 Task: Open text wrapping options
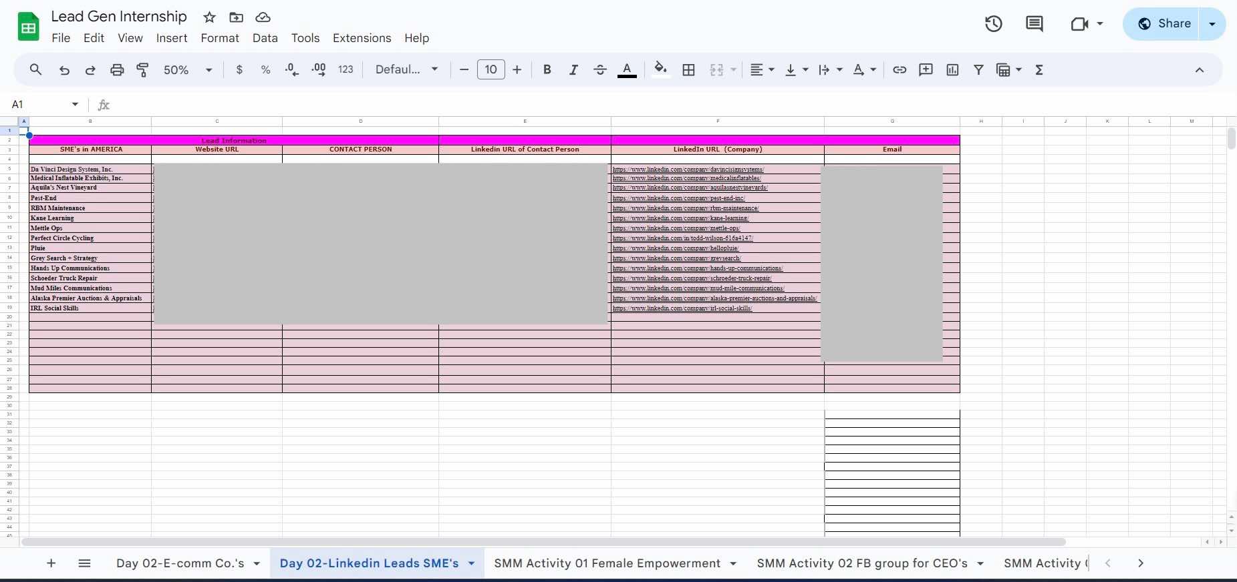point(830,69)
